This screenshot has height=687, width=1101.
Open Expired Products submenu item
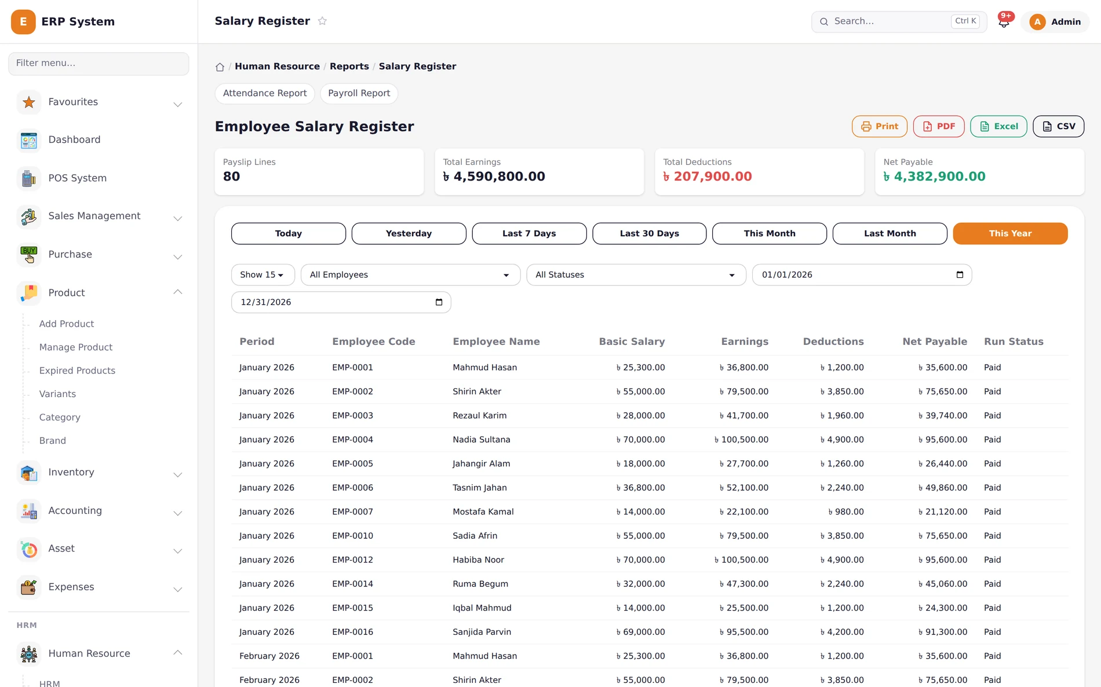77,371
